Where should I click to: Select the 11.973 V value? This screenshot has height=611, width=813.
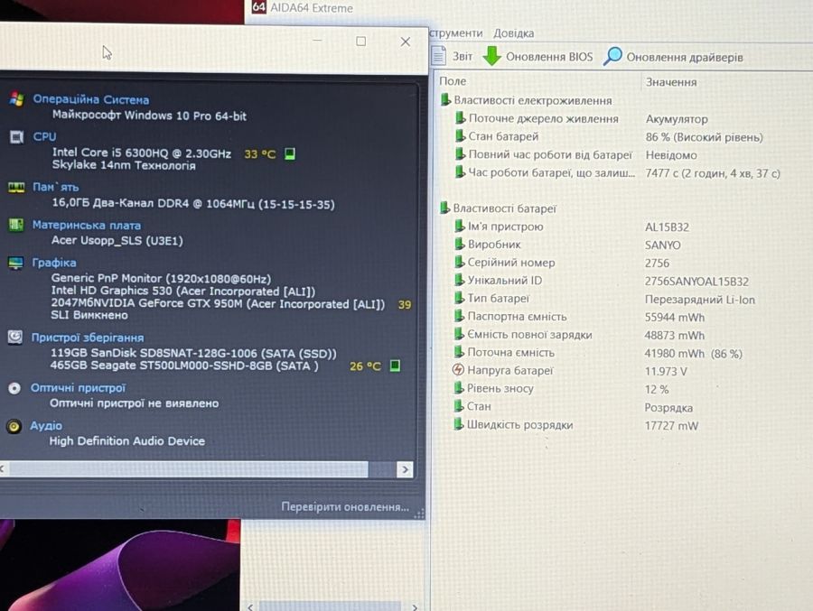(666, 372)
